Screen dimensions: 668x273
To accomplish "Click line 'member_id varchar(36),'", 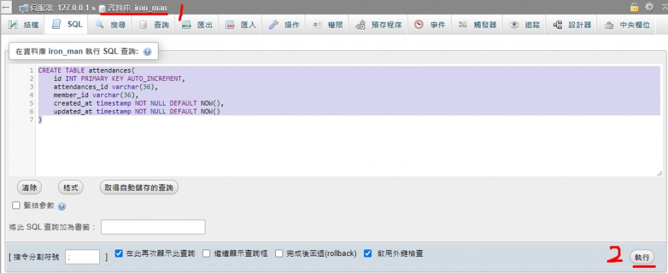I will click(96, 95).
